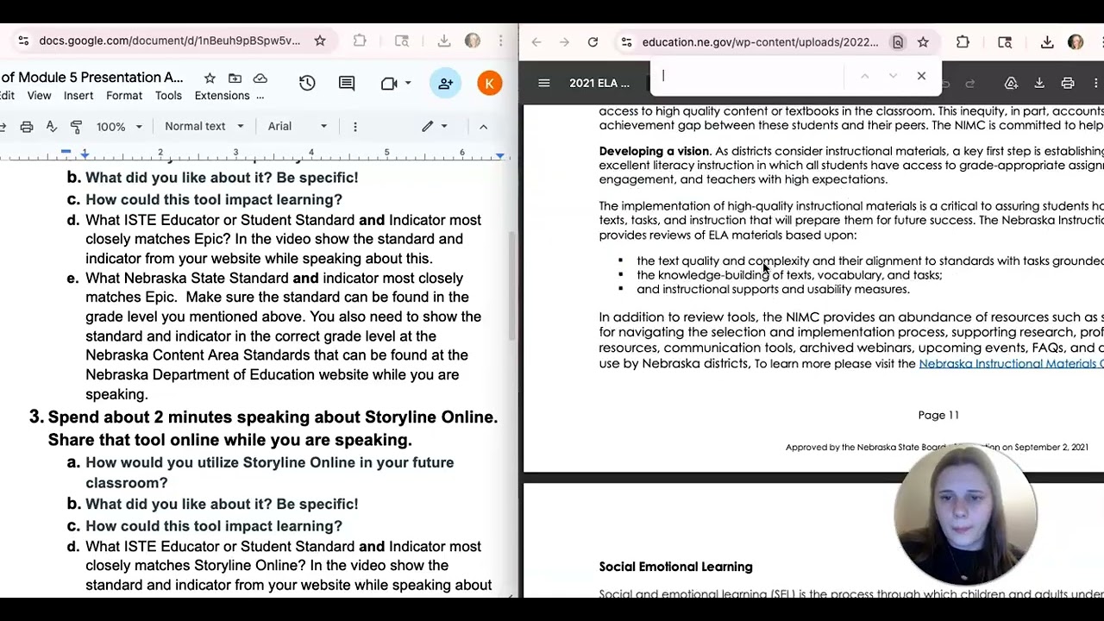1104x621 pixels.
Task: Click the 'Developing a vision' text
Action: pos(654,151)
